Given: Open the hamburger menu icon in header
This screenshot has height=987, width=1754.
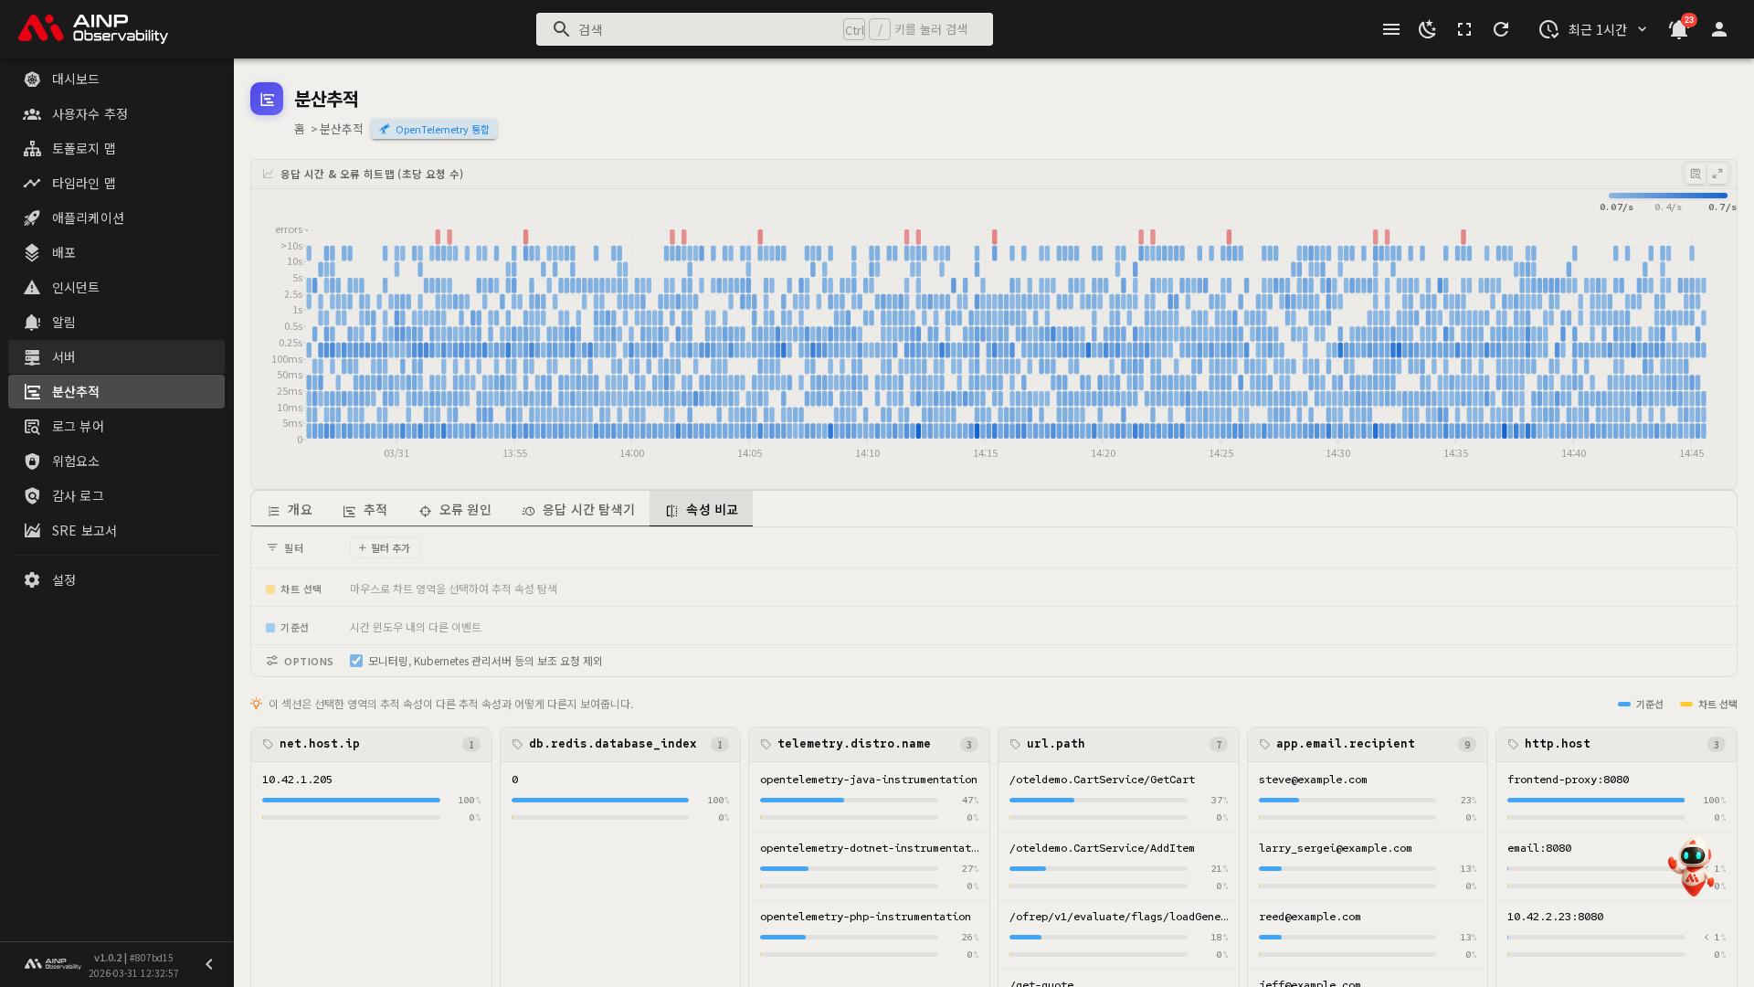Looking at the screenshot, I should tap(1391, 29).
